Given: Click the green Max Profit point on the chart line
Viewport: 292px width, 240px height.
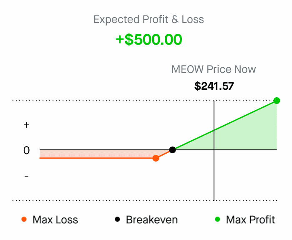Looking at the screenshot, I should [x=277, y=101].
